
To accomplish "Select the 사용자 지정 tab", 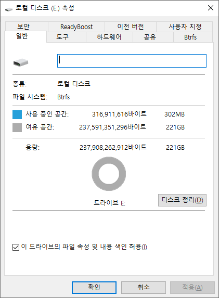I will click(184, 27).
